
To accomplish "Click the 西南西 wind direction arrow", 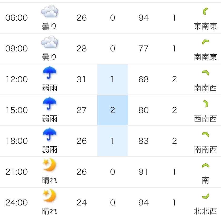I will pyautogui.click(x=205, y=104).
